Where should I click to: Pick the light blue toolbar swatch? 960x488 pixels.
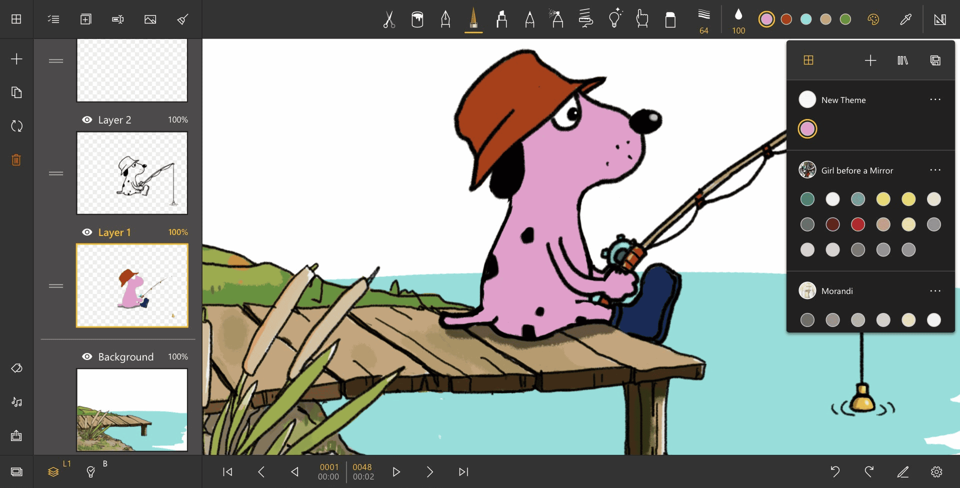point(806,19)
